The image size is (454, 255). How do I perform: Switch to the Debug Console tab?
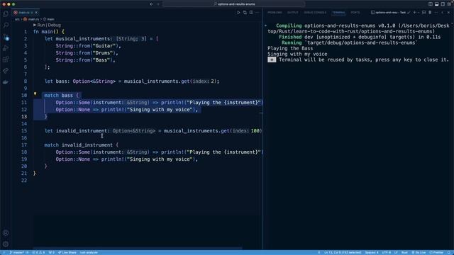315,13
